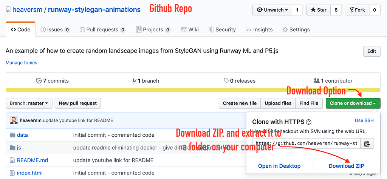
Task: Click the gear icon on the Settings tab
Action: pyautogui.click(x=285, y=30)
